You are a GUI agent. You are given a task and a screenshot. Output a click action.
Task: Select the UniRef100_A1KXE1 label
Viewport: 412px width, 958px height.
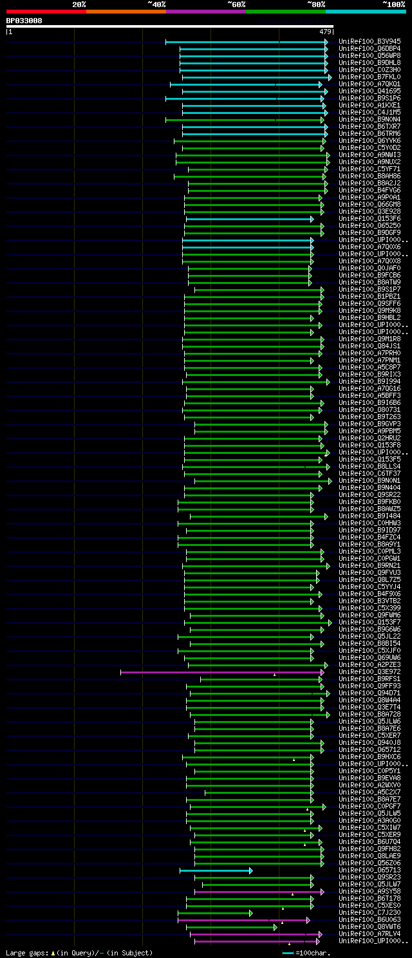coord(370,106)
